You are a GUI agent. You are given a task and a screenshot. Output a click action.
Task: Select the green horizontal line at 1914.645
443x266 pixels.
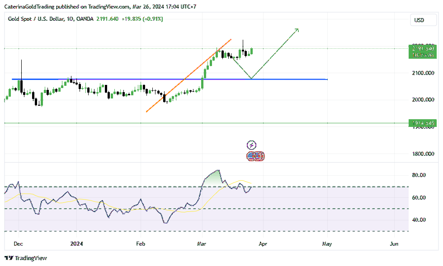[206, 123]
